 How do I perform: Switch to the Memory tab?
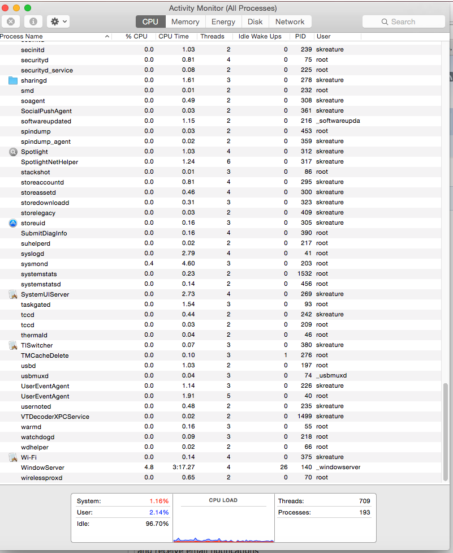coord(185,22)
